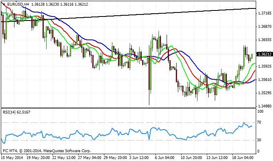
Task: Click RSI scale level 70
Action: [259, 122]
